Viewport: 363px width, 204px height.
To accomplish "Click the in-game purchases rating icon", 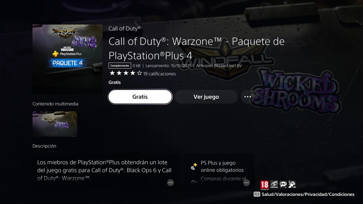I will (x=274, y=184).
